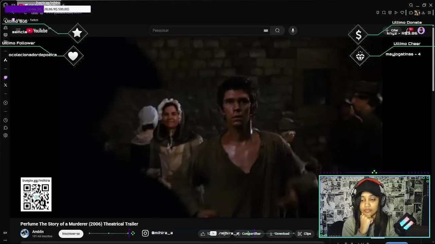
Task: Click the Download button under the video
Action: point(279,233)
